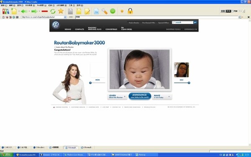251x157 pixels.
Task: Switch to the third connection tab
Action: coord(39,147)
